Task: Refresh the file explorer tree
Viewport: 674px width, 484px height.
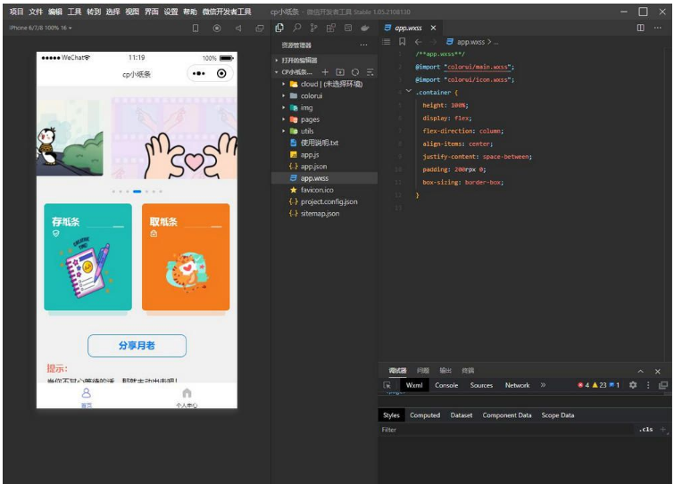Action: point(354,72)
